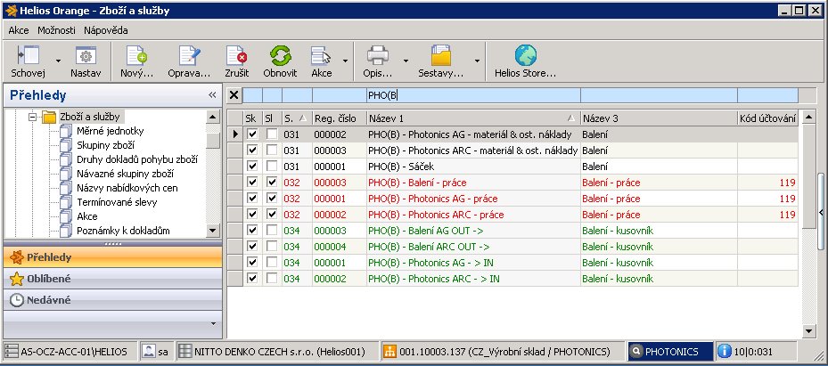The height and width of the screenshot is (366, 828).
Task: Open the Schovej dropdown arrow
Action: point(58,61)
